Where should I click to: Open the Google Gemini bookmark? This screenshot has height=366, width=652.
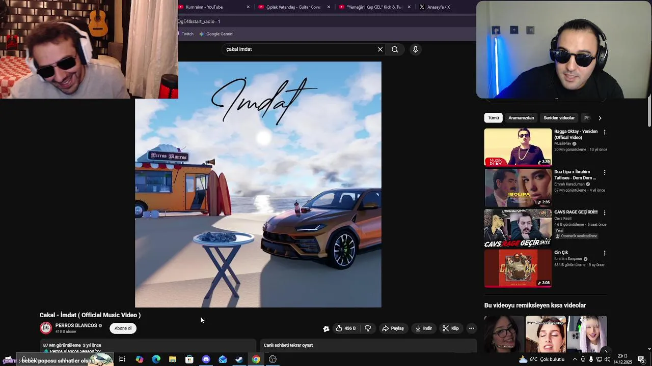pos(216,34)
